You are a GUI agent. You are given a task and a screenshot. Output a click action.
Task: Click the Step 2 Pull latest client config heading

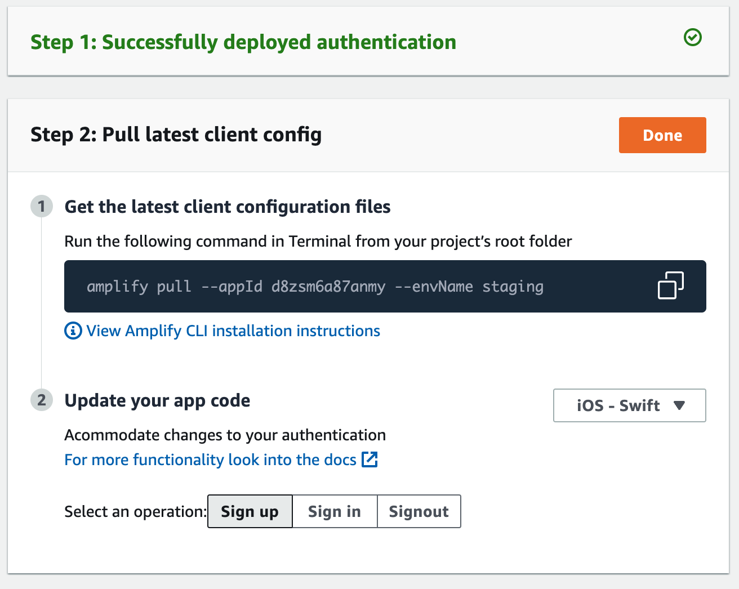point(176,135)
